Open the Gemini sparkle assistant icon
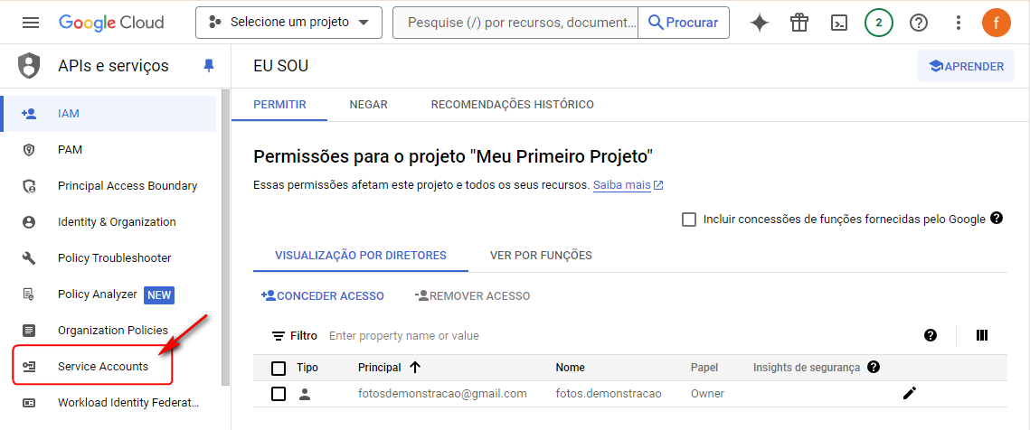Viewport: 1030px width, 430px height. point(760,23)
